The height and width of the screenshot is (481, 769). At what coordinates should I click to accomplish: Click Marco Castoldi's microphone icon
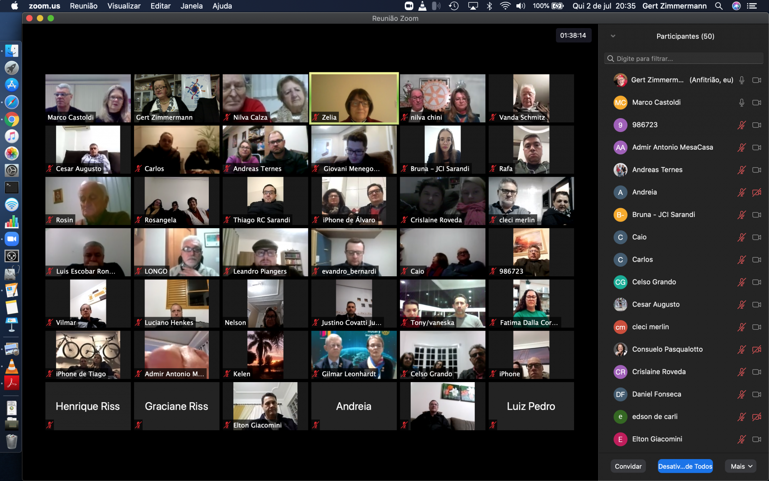click(x=741, y=102)
